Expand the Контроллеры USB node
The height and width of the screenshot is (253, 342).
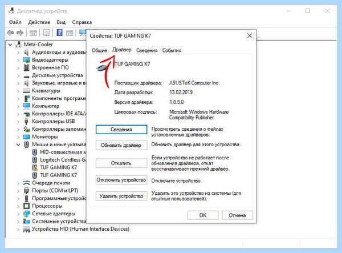point(18,122)
